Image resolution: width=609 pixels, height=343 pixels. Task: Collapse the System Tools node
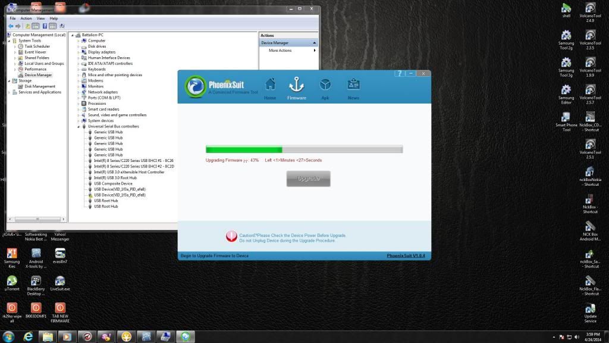(10, 41)
